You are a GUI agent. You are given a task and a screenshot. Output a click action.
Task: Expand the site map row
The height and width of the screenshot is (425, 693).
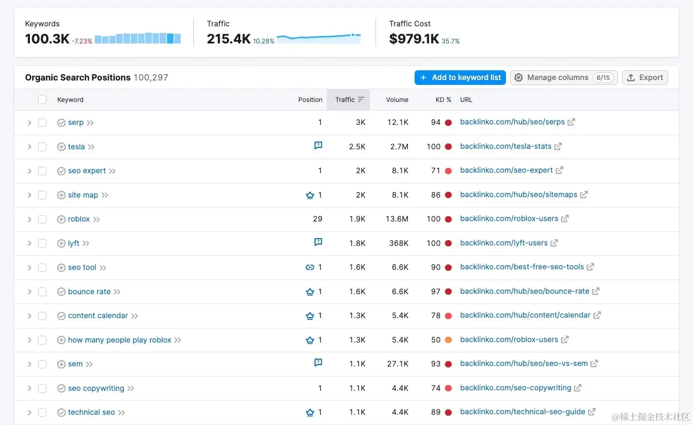29,195
